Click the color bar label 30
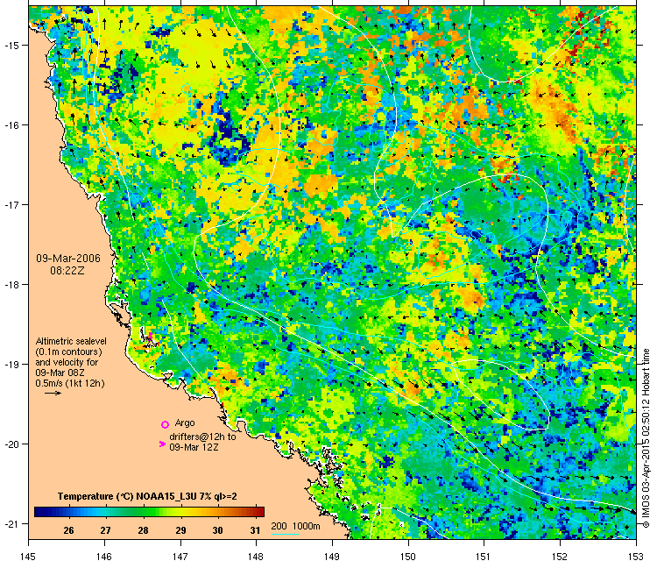 point(218,531)
